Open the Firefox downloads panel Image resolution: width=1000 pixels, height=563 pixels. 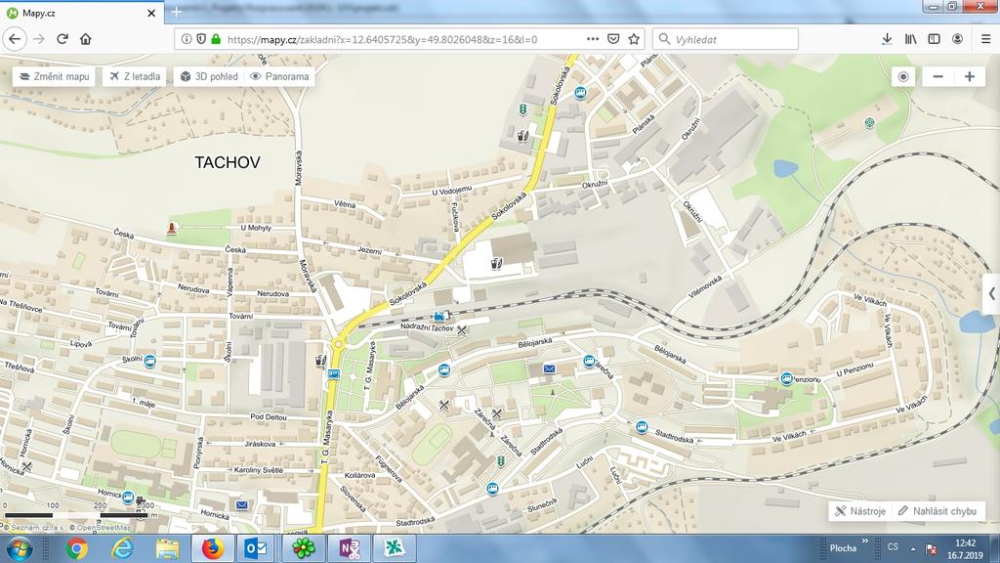(x=887, y=39)
